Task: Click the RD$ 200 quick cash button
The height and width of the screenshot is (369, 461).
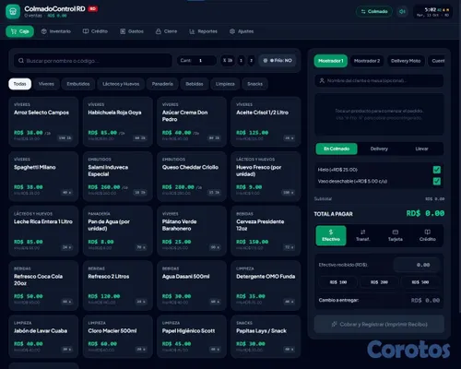Action: tap(379, 282)
